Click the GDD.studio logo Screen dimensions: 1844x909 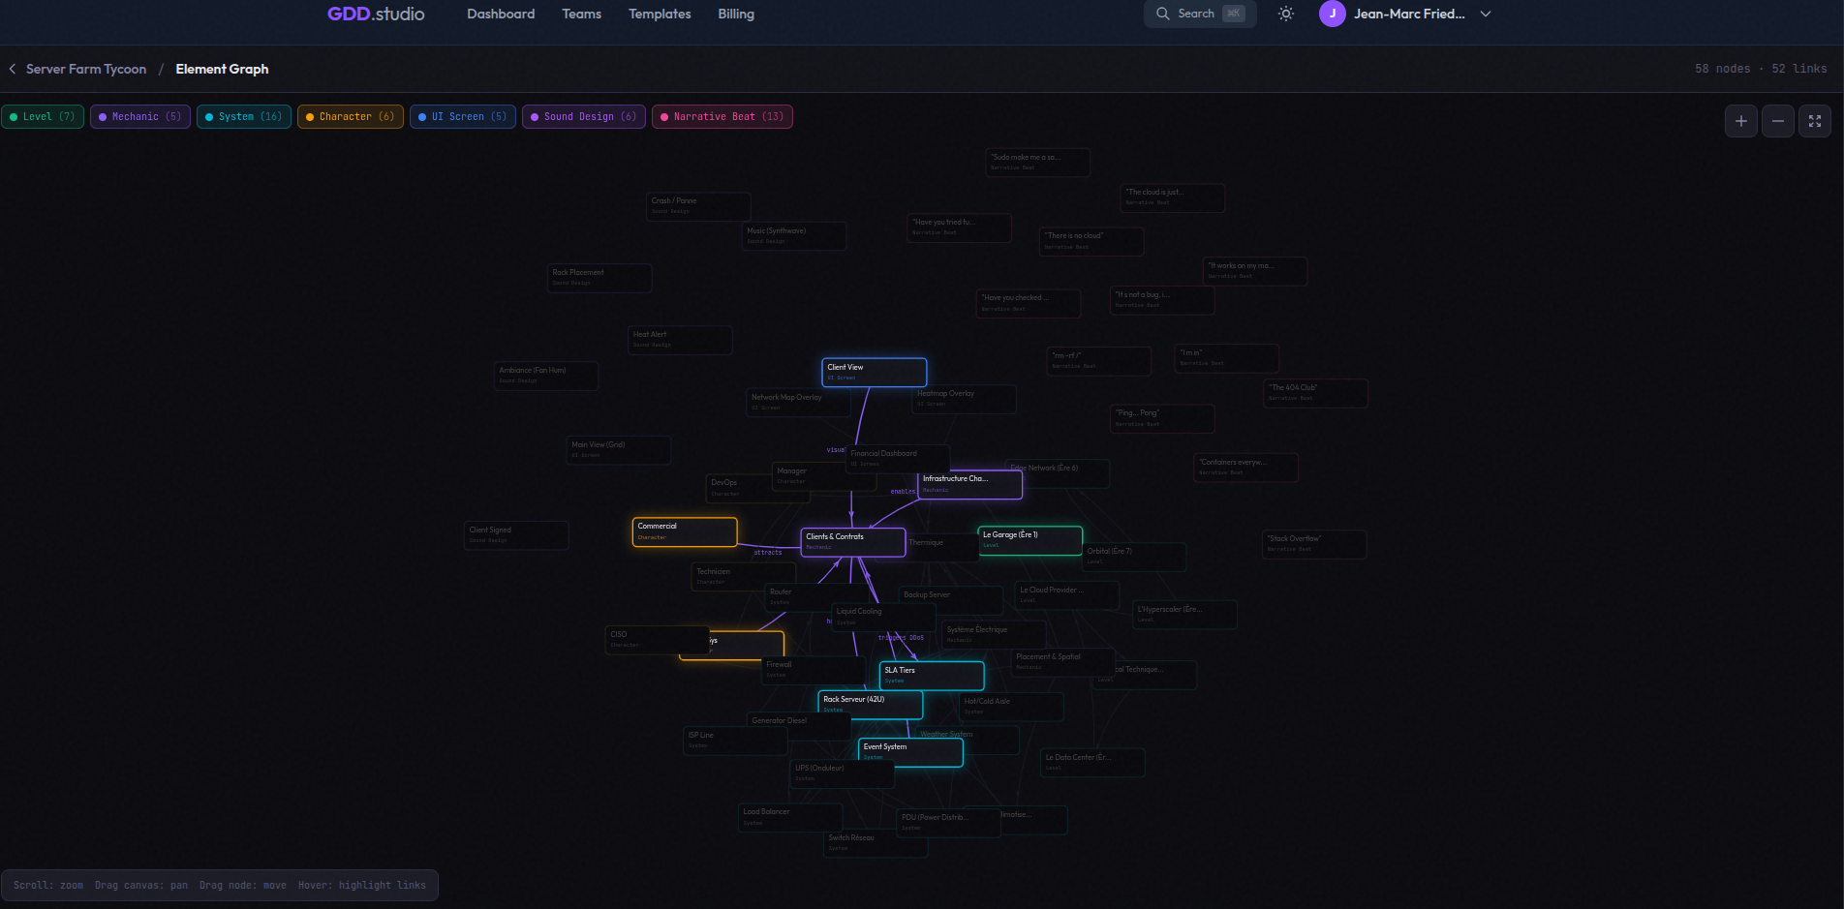click(x=375, y=14)
